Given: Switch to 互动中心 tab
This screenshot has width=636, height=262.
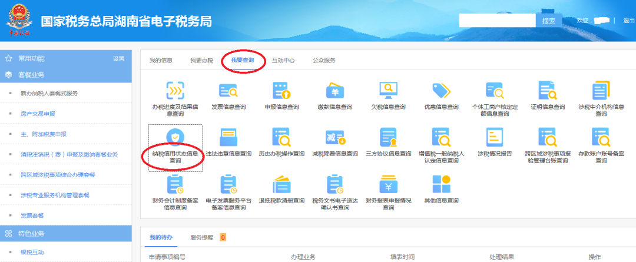Looking at the screenshot, I should (x=283, y=61).
